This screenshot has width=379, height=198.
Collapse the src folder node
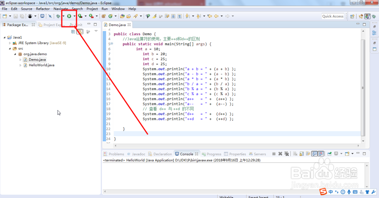coord(10,48)
